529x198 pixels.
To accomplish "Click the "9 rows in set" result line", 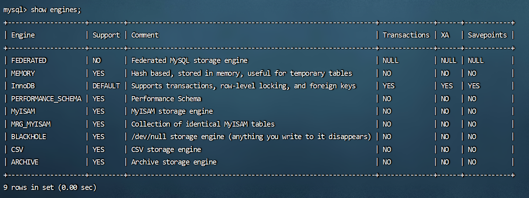I will tap(50, 187).
